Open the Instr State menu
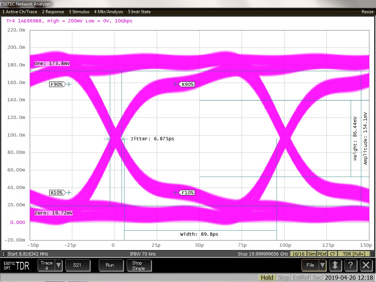This screenshot has width=376, height=282. pos(139,12)
